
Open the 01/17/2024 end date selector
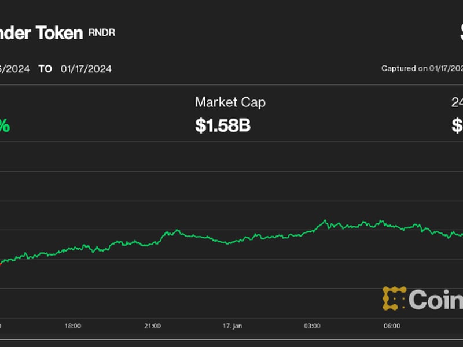pyautogui.click(x=87, y=68)
